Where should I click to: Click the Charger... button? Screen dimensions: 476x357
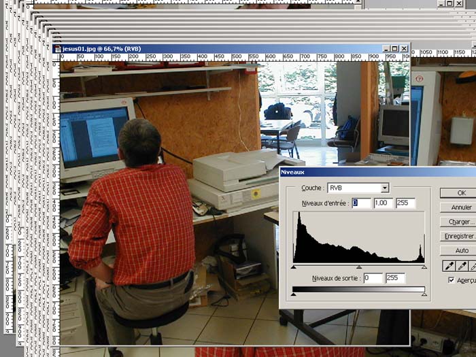(458, 222)
